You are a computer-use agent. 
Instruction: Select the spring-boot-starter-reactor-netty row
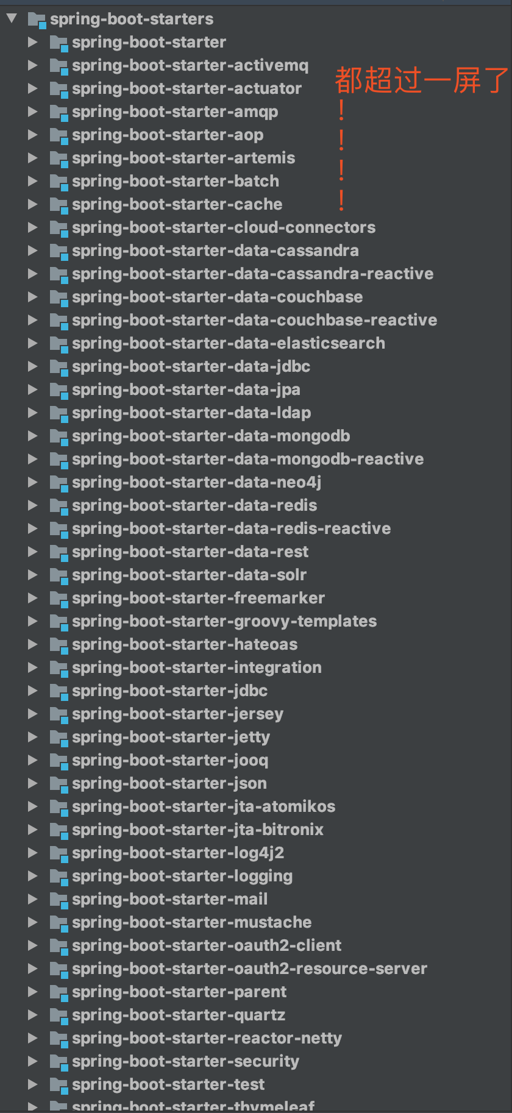click(256, 1038)
